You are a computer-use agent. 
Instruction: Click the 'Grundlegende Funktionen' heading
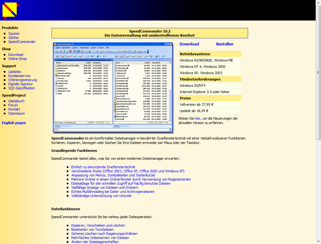74,151
